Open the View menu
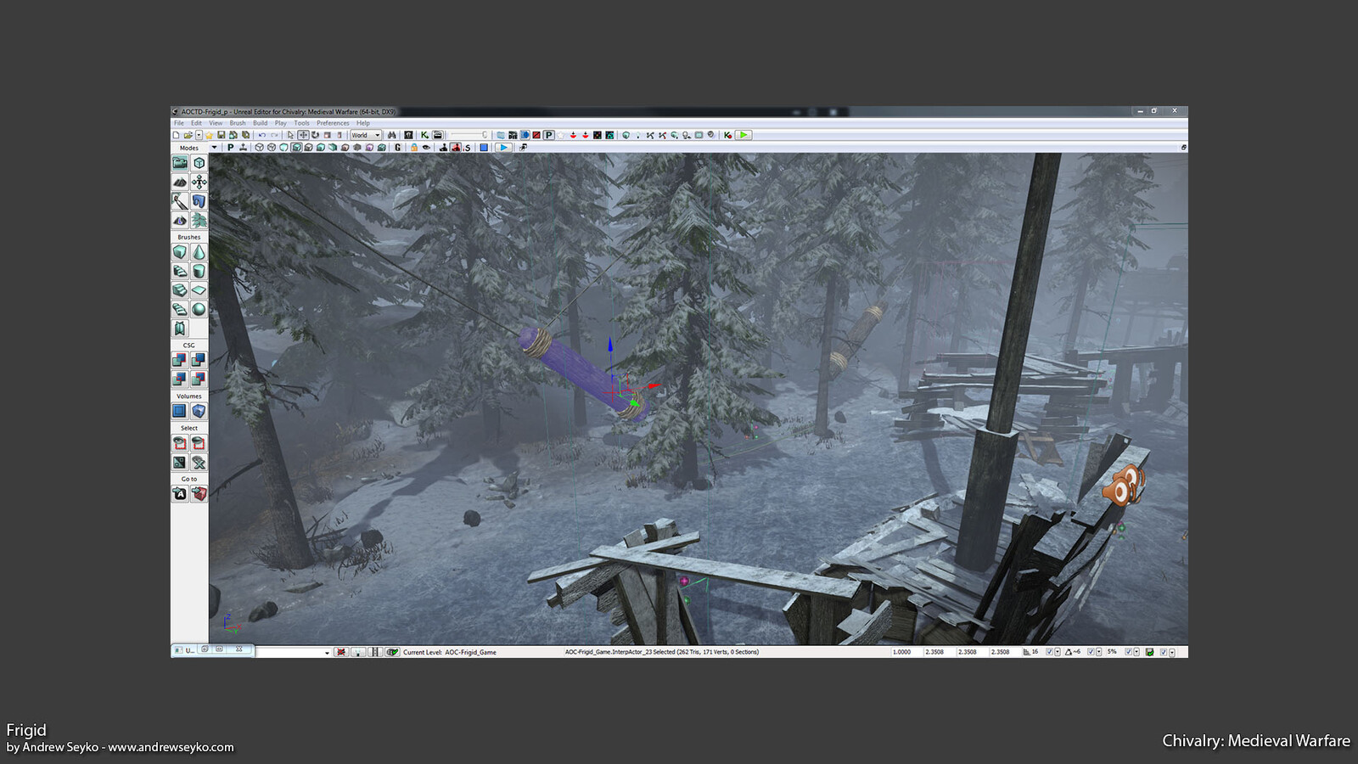The width and height of the screenshot is (1358, 764). point(216,123)
